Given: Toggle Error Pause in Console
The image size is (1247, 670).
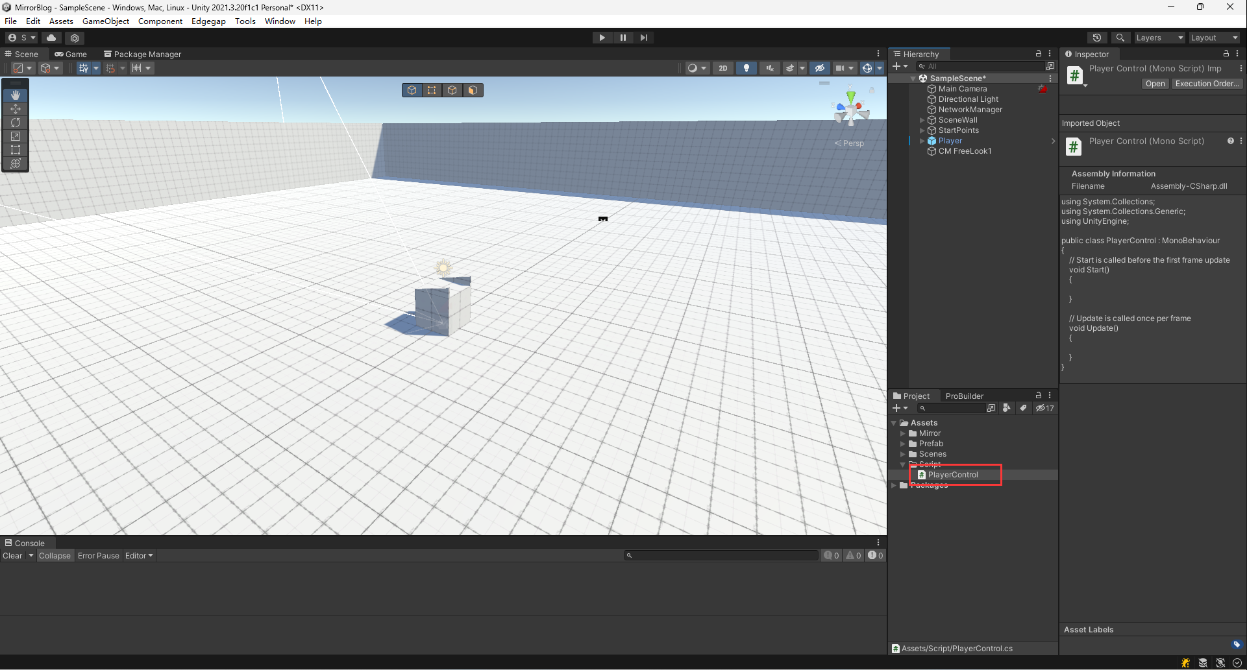Looking at the screenshot, I should 99,556.
